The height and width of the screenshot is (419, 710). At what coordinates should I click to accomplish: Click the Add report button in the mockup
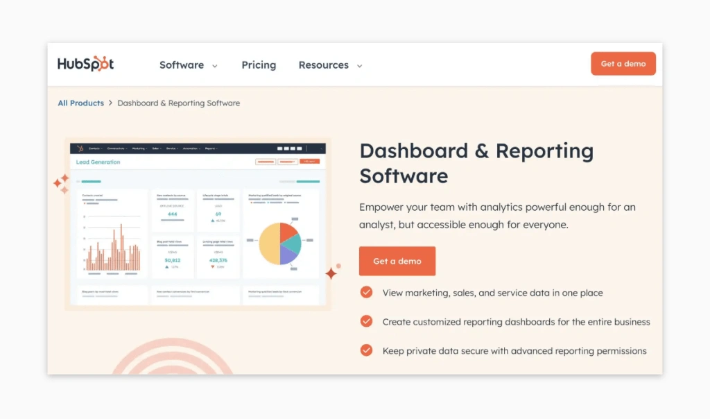click(311, 161)
